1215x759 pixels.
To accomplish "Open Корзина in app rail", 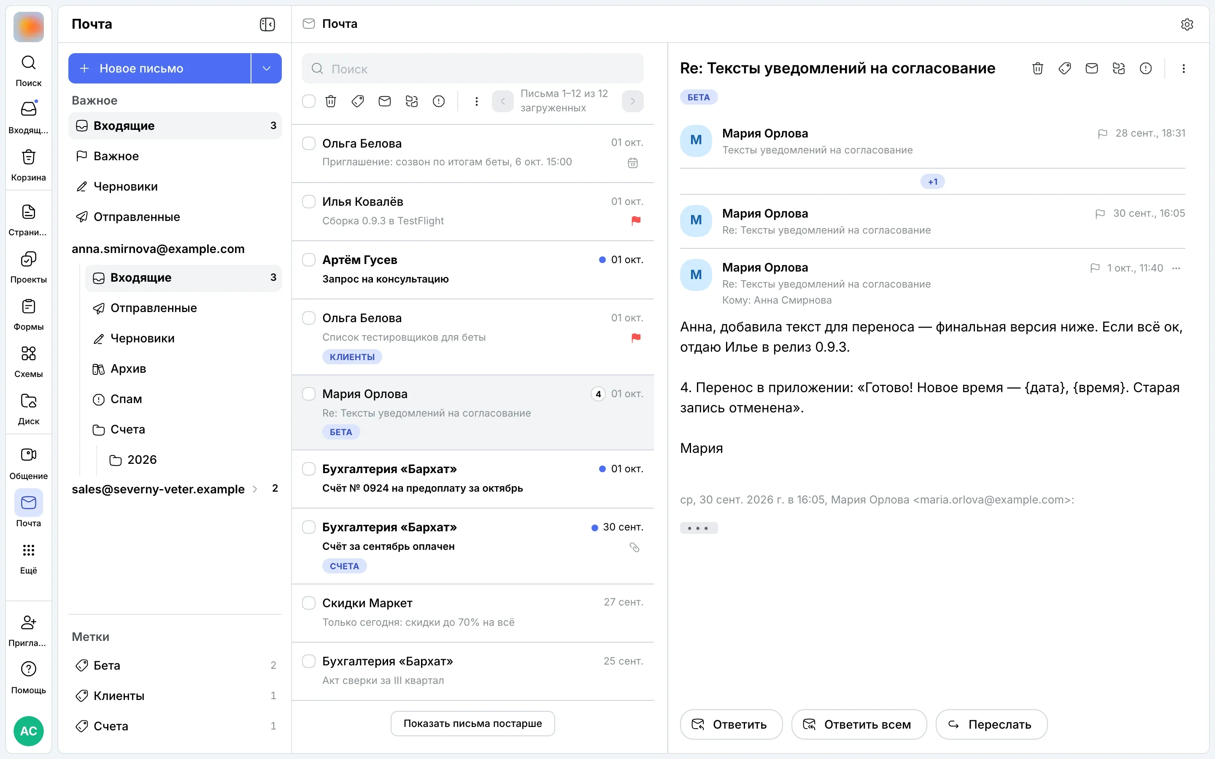I will coord(29,165).
